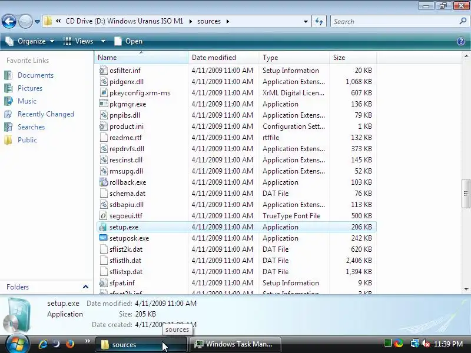The height and width of the screenshot is (353, 471).
Task: Sort files by the Type column
Action: point(294,57)
